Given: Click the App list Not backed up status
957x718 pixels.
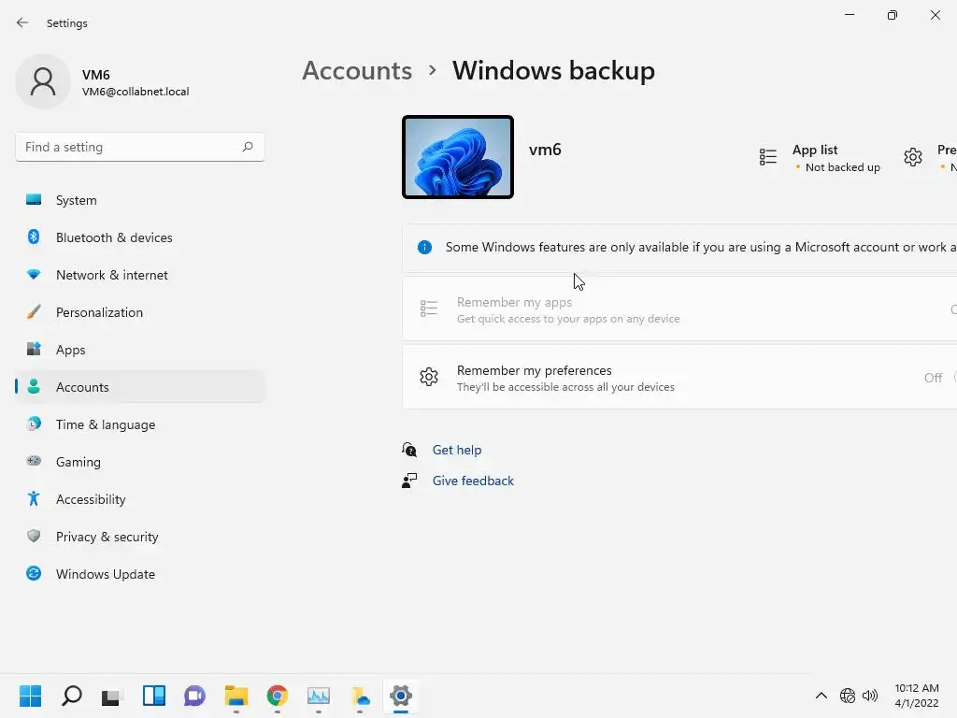Looking at the screenshot, I should coord(842,167).
